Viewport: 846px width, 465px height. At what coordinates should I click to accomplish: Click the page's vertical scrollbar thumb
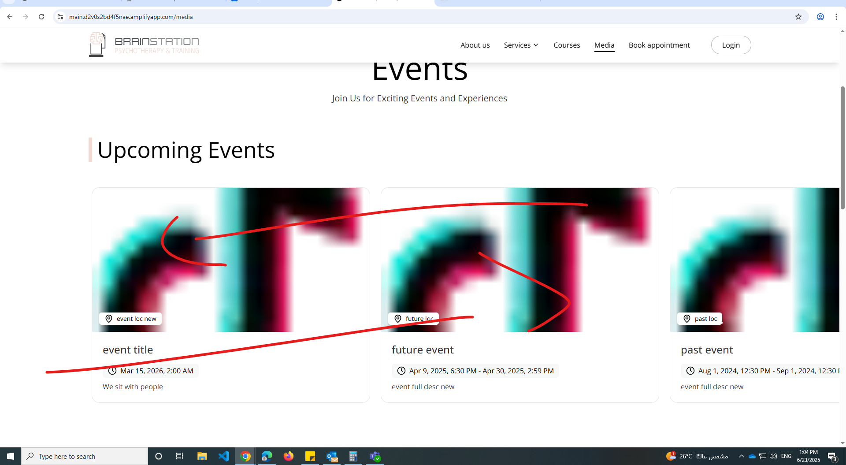pos(842,148)
